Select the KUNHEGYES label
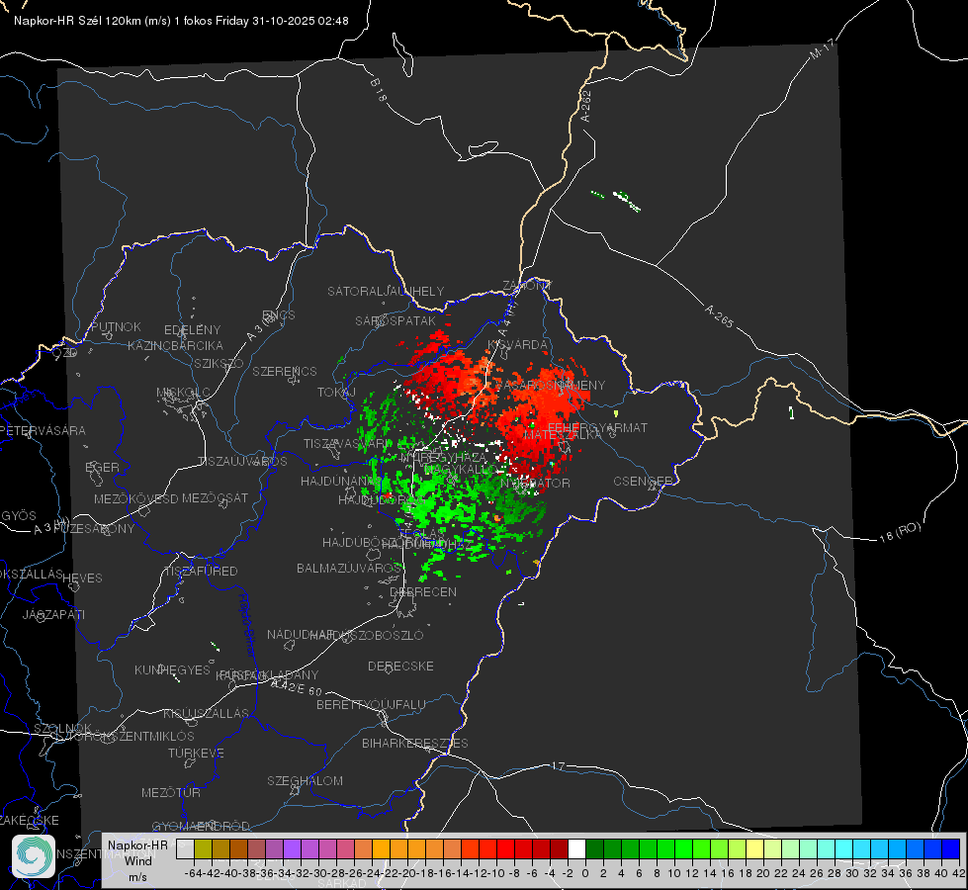The height and width of the screenshot is (890, 968). (172, 670)
